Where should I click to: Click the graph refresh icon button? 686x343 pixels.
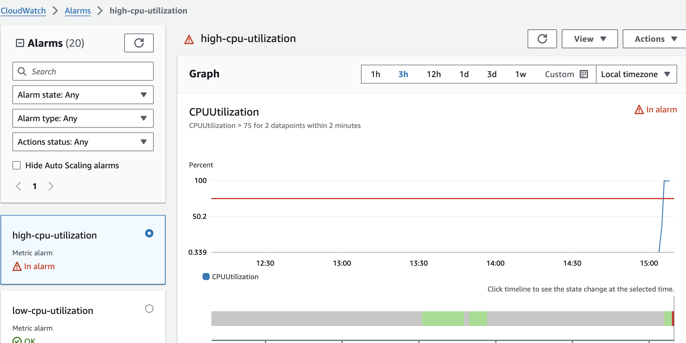(542, 39)
